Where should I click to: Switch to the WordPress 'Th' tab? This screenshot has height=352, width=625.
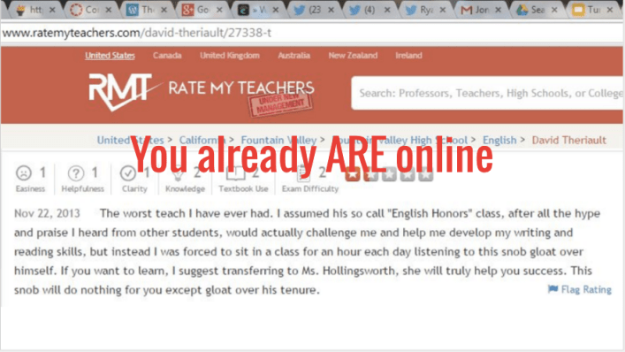(x=146, y=10)
